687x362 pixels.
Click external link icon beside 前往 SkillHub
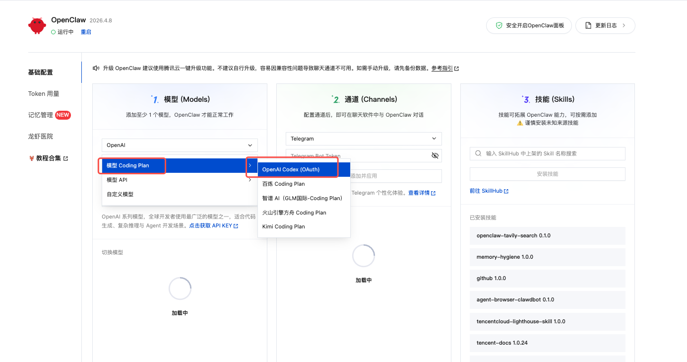pos(506,191)
